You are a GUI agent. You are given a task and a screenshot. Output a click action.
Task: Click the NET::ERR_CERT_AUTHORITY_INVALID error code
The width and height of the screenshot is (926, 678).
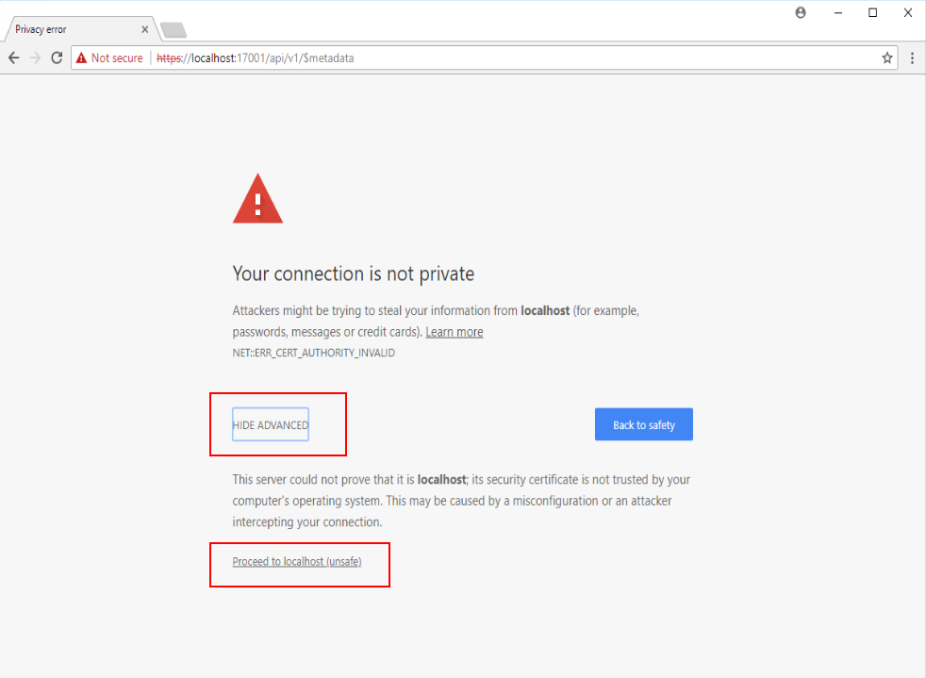pos(313,353)
